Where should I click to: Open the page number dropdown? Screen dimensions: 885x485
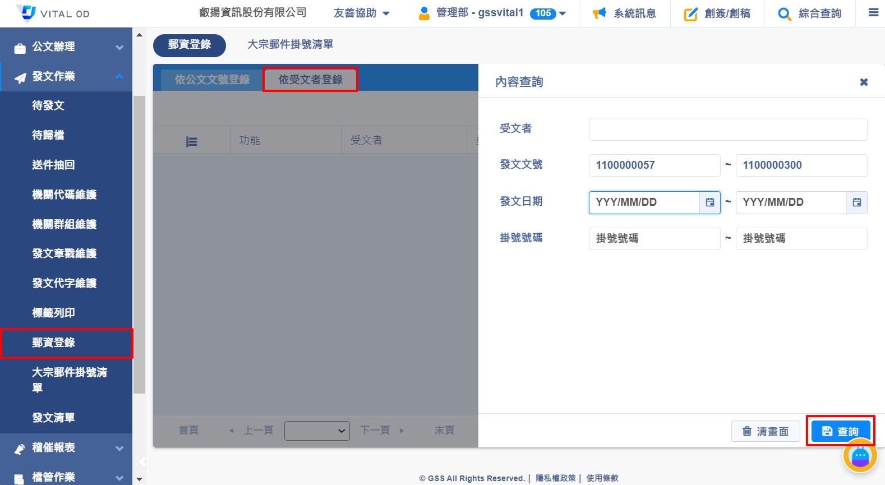click(x=317, y=431)
